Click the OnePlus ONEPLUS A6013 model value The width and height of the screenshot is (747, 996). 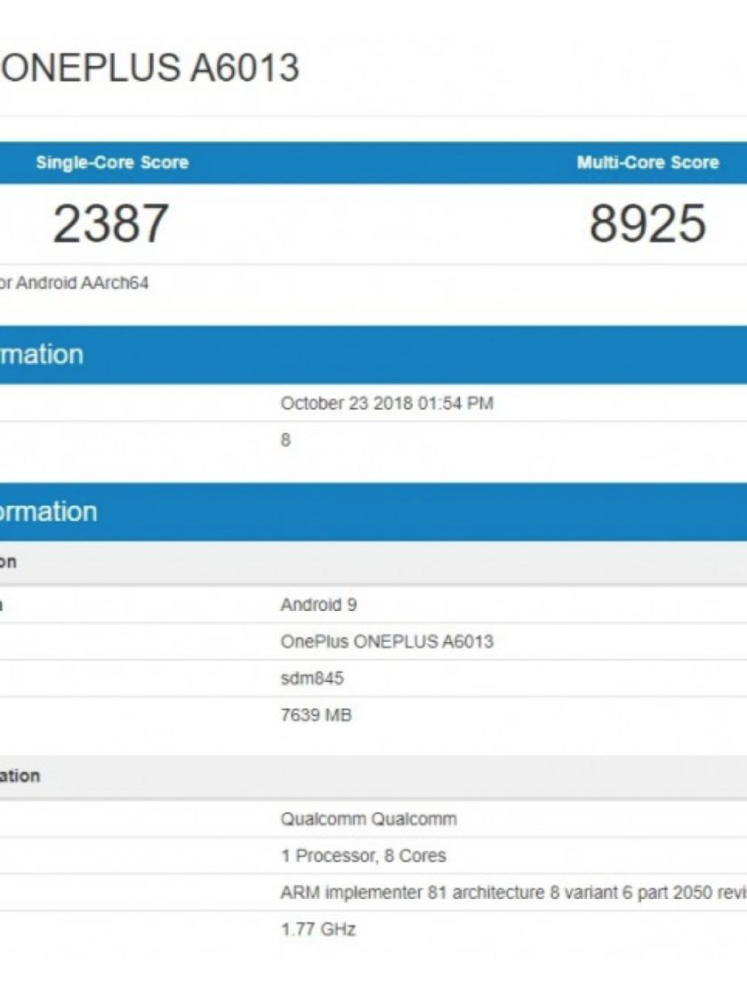pyautogui.click(x=387, y=641)
